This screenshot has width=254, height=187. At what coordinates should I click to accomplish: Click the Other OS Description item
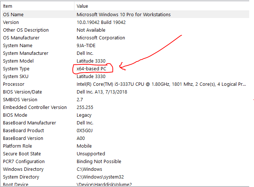tap(26, 30)
